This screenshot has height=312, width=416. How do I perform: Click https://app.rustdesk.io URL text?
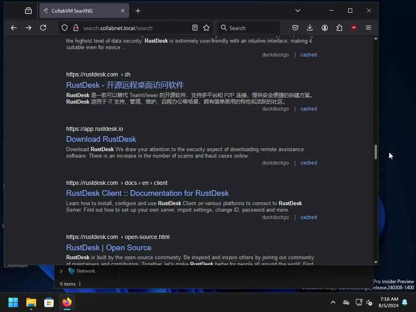click(95, 129)
